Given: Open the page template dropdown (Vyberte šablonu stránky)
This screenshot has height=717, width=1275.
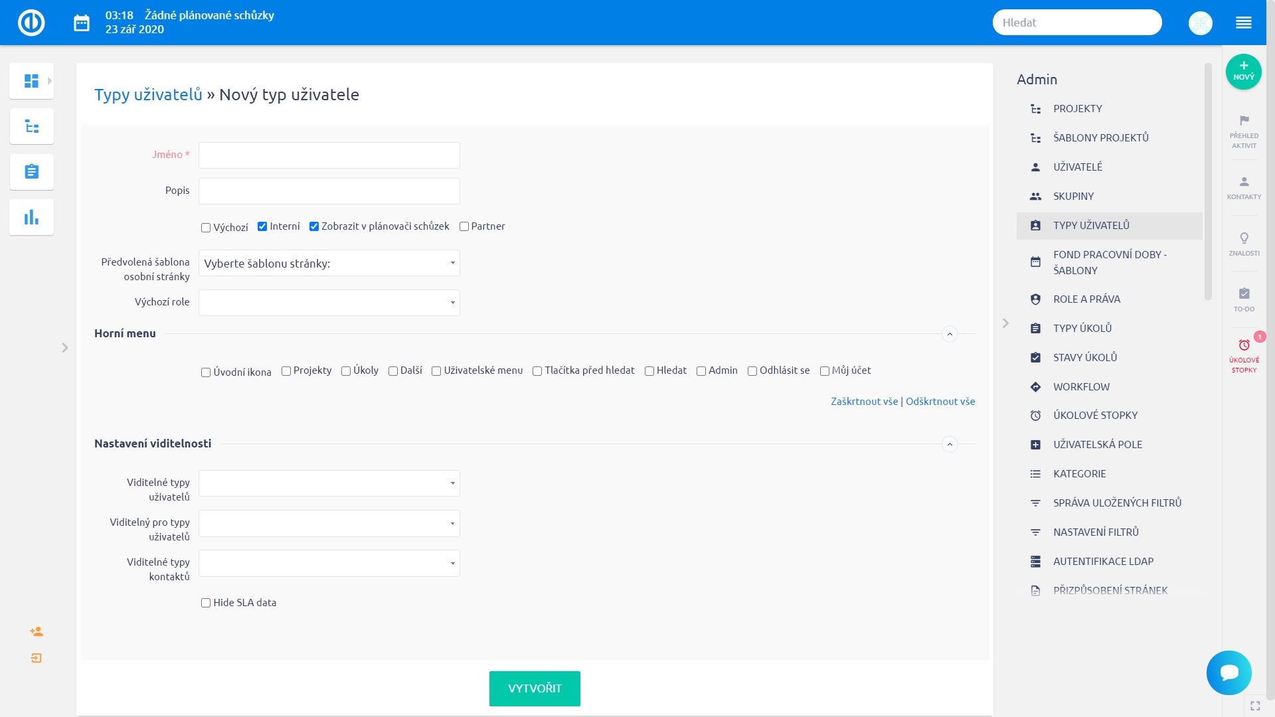Looking at the screenshot, I should point(329,264).
